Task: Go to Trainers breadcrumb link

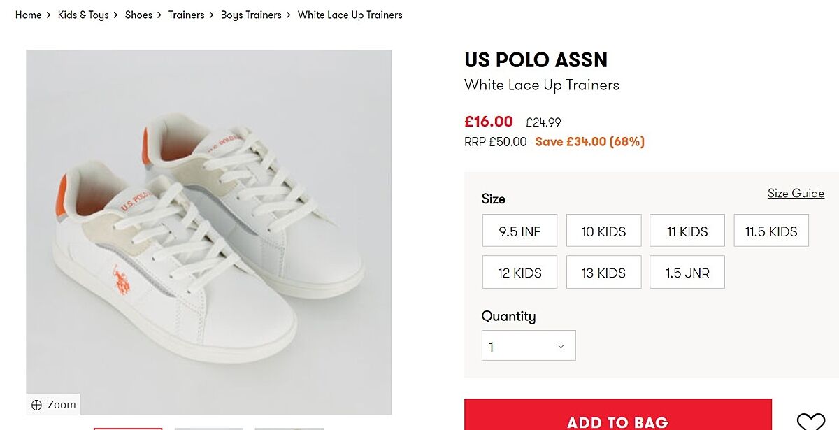Action: point(186,15)
